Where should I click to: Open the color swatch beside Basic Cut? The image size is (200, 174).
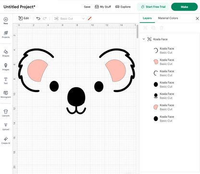(90, 18)
